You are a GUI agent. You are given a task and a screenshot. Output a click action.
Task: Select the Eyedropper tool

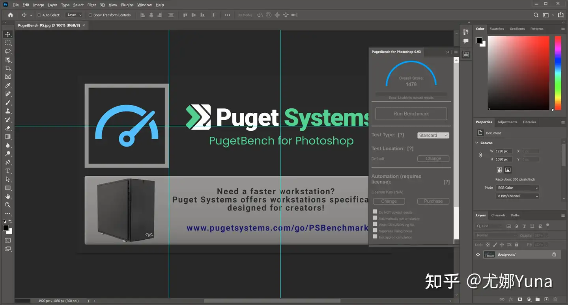pyautogui.click(x=7, y=86)
